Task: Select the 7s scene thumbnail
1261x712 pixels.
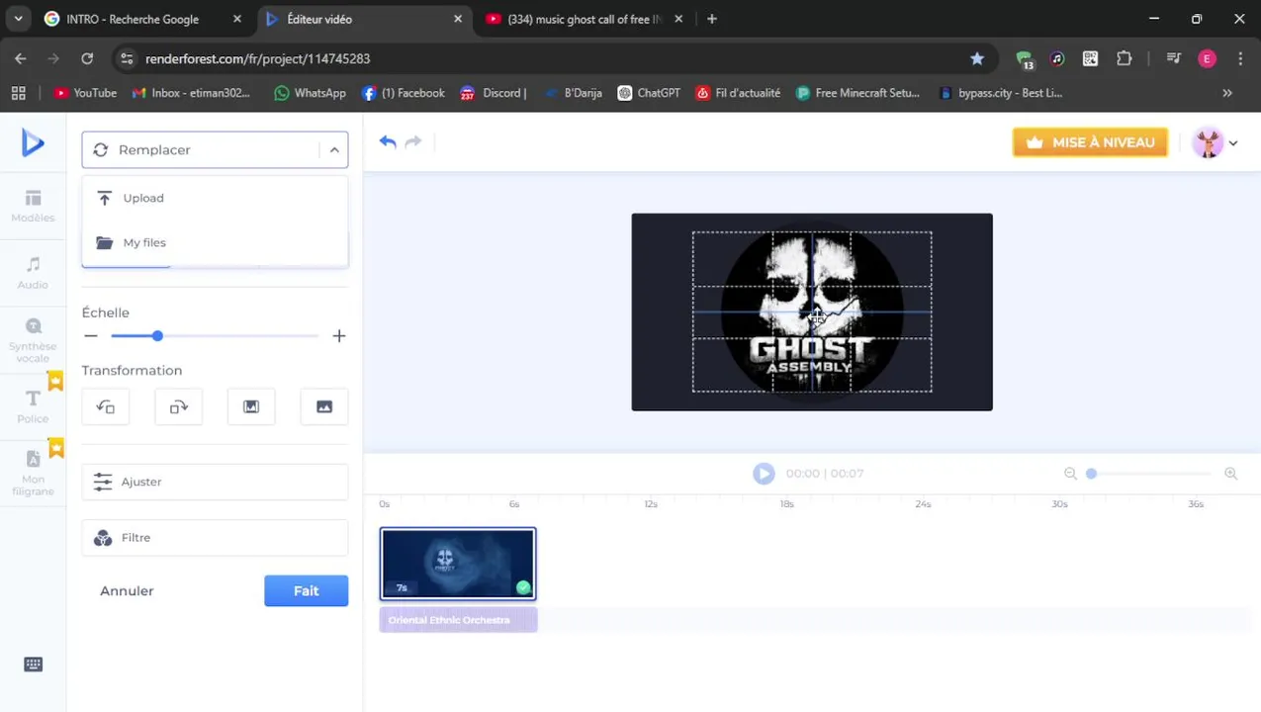Action: 458,564
